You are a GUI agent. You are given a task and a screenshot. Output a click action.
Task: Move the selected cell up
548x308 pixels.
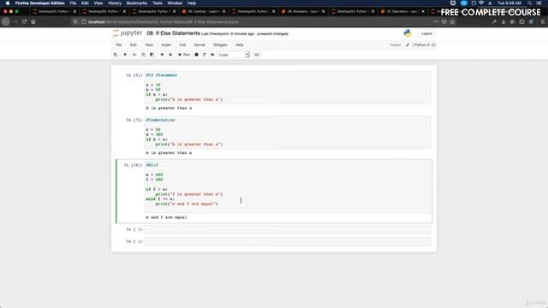pos(162,55)
